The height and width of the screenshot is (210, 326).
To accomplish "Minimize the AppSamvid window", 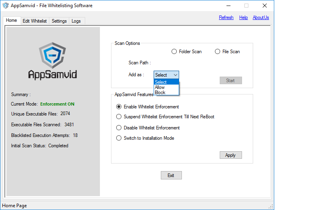I will 228,6.
